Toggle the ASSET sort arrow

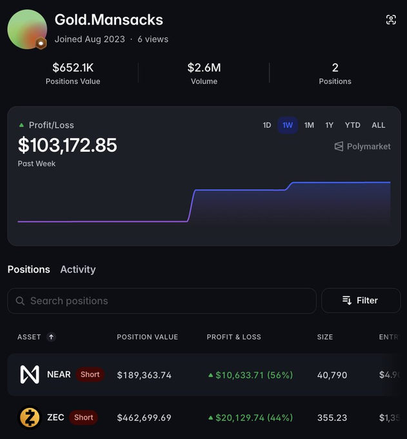[x=51, y=337]
